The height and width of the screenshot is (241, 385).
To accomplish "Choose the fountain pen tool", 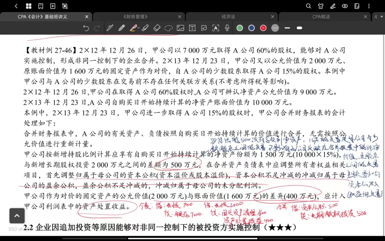I will tap(110, 28).
